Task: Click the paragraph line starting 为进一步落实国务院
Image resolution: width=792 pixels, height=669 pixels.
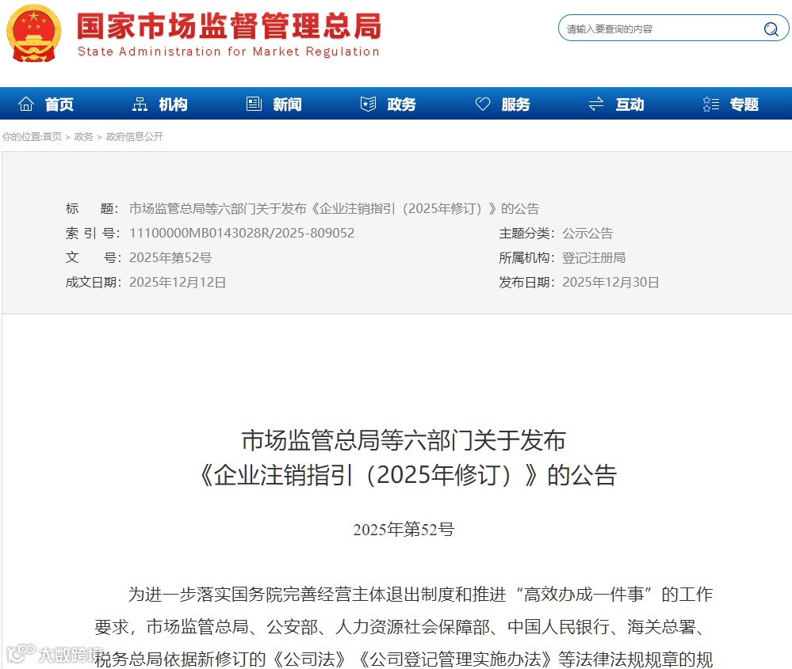Action: [x=420, y=595]
